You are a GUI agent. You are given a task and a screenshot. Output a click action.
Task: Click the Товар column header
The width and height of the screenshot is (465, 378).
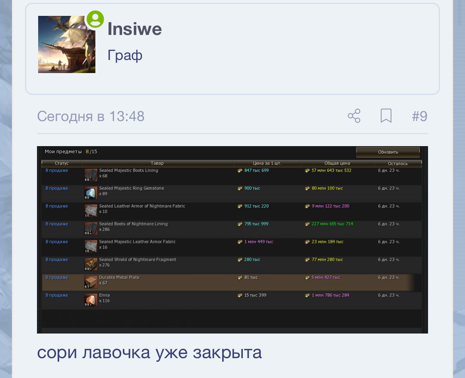pyautogui.click(x=157, y=163)
